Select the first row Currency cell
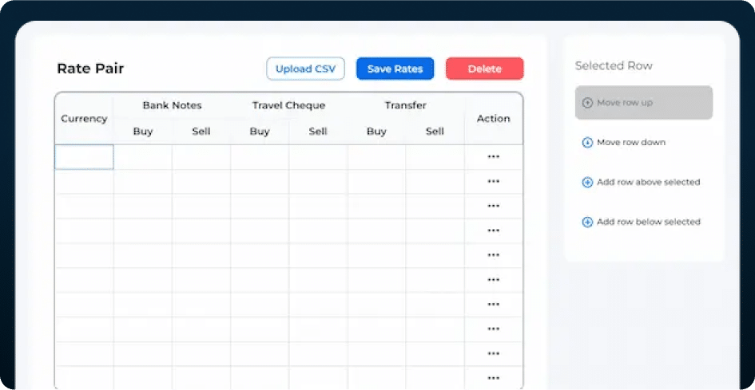Image resolution: width=755 pixels, height=390 pixels. 84,157
